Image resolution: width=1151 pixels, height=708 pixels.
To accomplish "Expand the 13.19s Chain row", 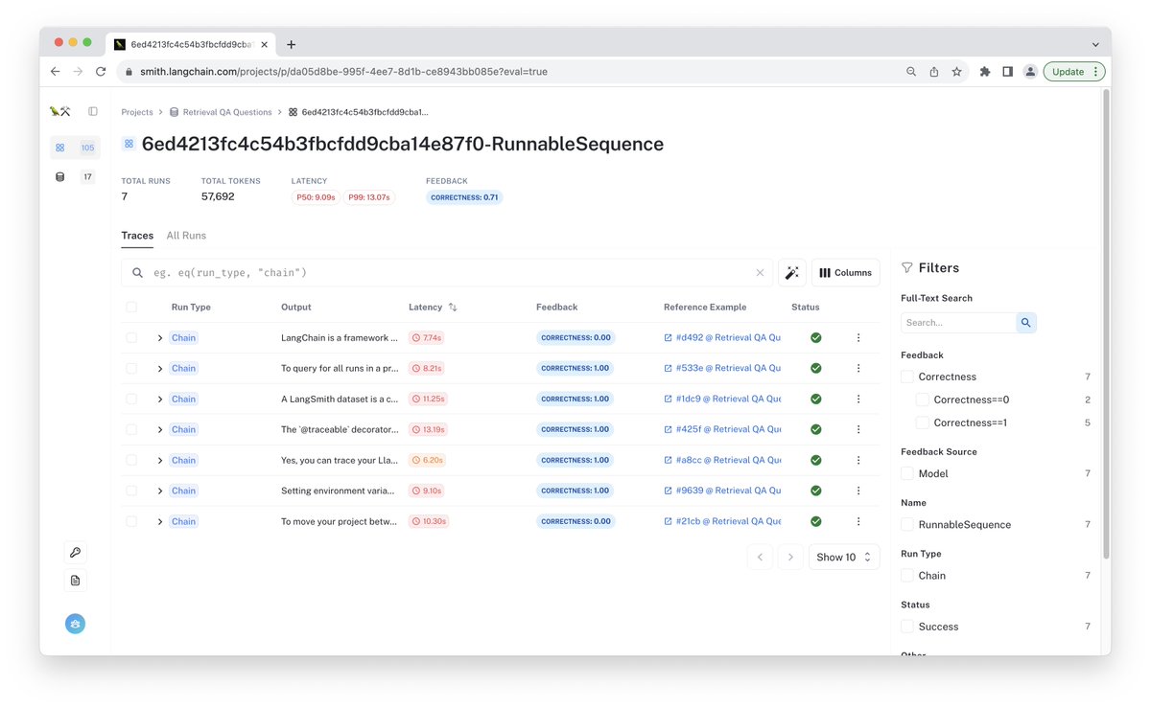I will pos(160,430).
